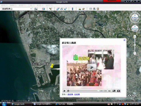Click the email envelope icon
The width and height of the screenshot is (141, 106).
[91, 9]
